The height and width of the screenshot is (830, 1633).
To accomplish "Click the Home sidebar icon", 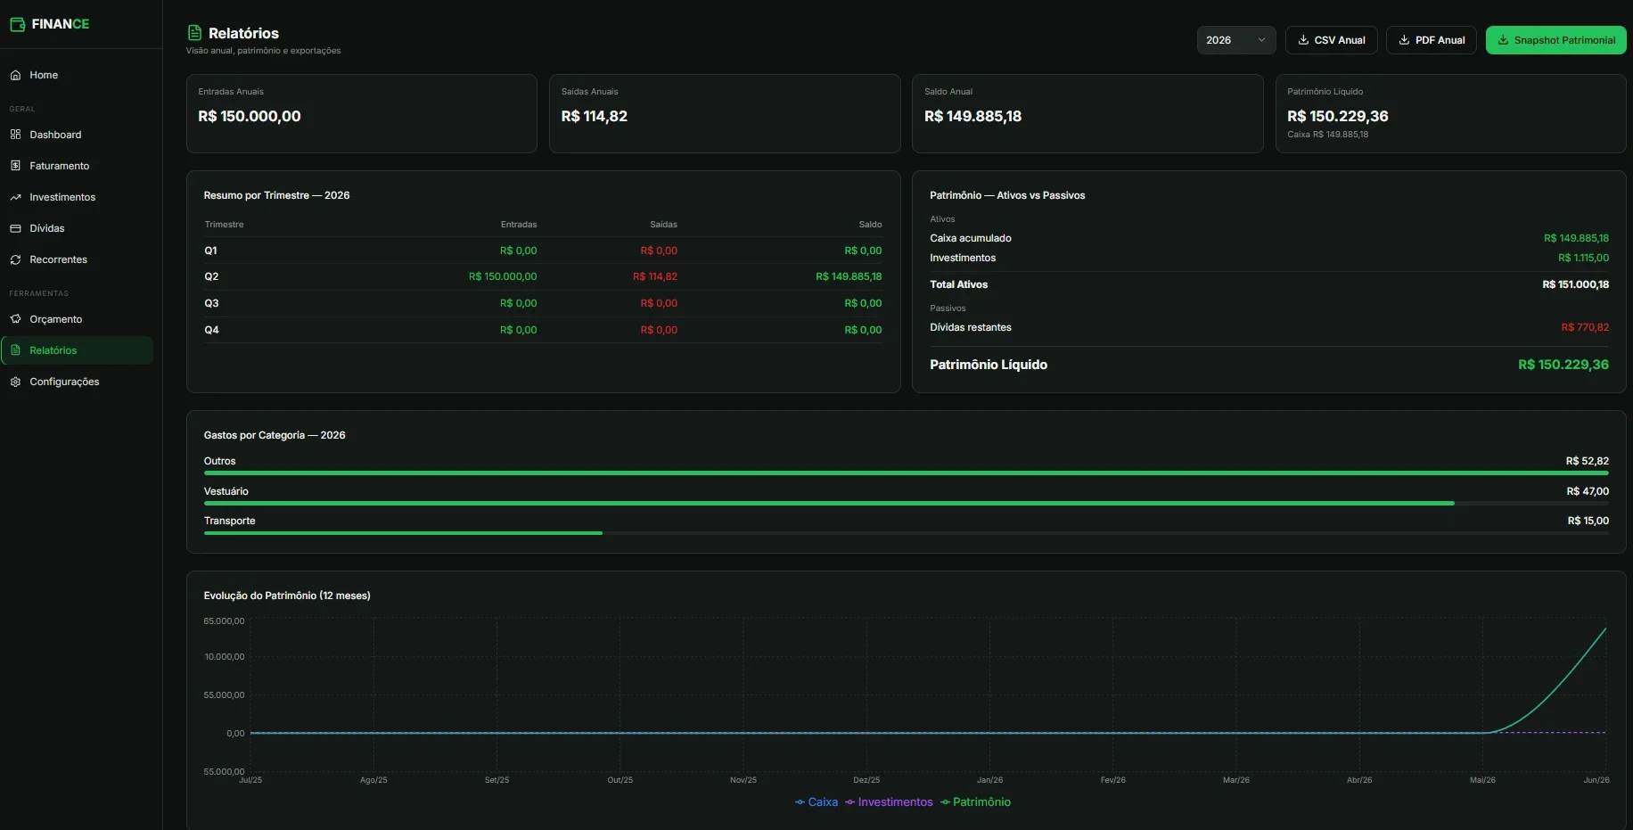I will coord(15,75).
